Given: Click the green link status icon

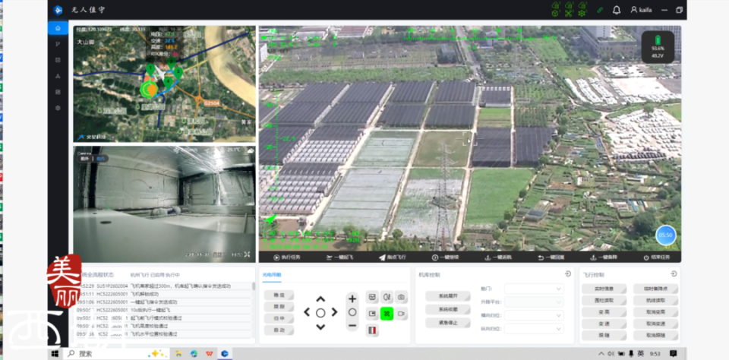Looking at the screenshot, I should tap(600, 10).
